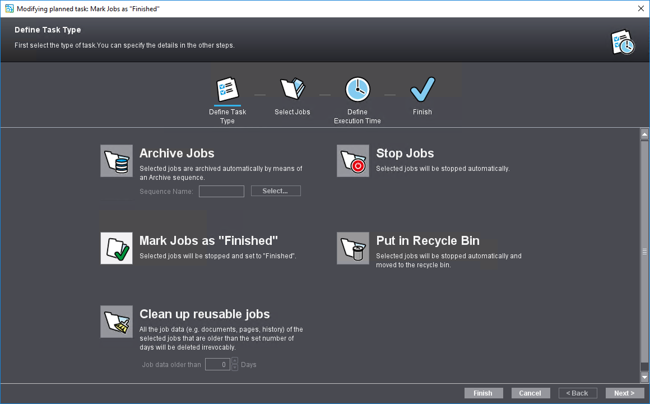The image size is (650, 404).
Task: Select the Put in Recycle Bin icon
Action: 353,248
